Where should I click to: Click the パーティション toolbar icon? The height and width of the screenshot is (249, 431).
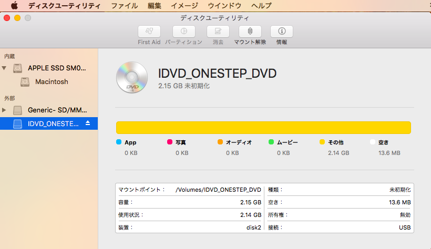(184, 32)
